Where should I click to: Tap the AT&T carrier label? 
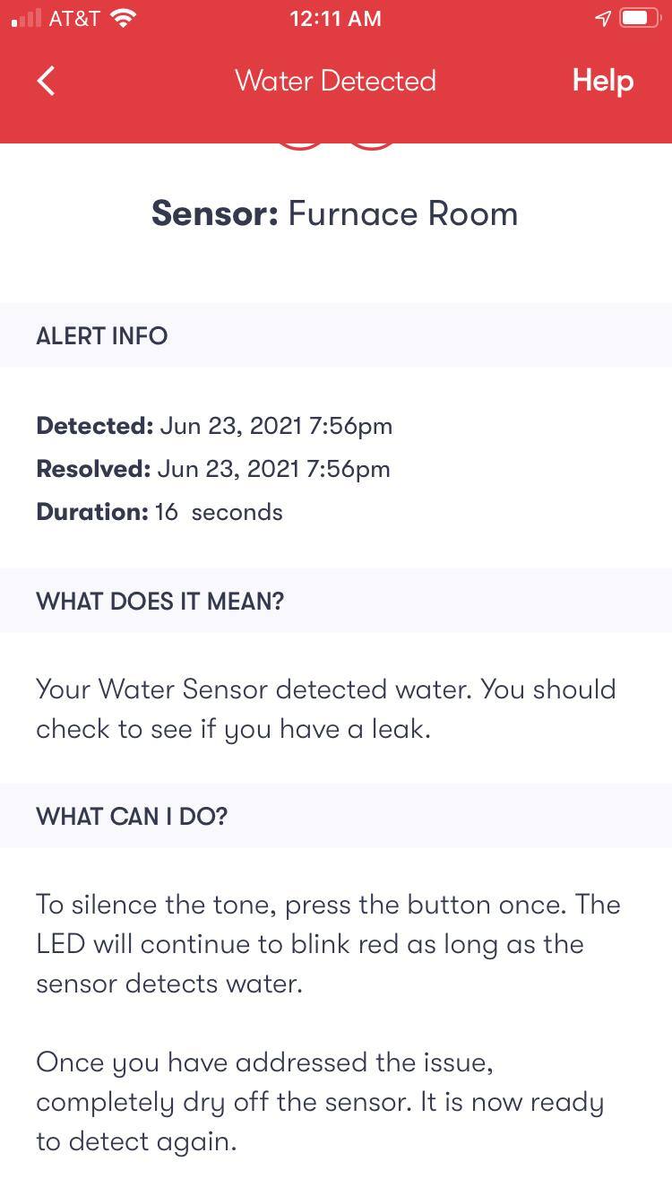(73, 19)
